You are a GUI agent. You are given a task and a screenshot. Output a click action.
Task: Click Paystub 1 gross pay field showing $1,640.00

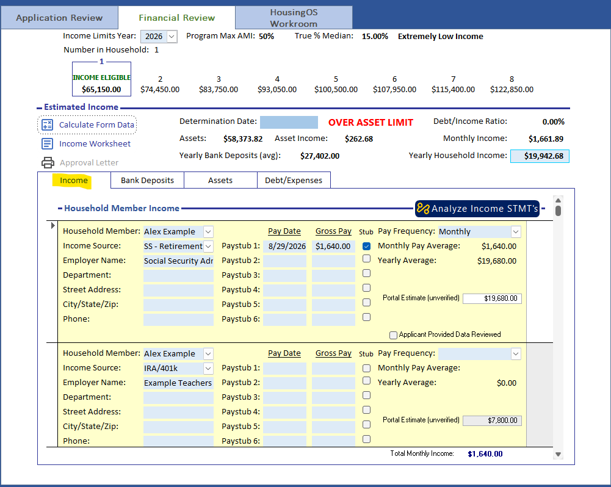click(333, 246)
